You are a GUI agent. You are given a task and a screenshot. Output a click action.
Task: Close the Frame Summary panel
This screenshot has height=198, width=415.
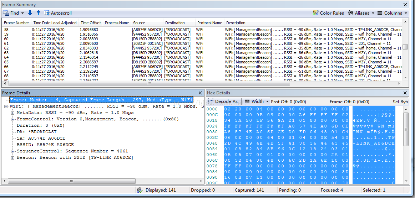click(x=405, y=5)
